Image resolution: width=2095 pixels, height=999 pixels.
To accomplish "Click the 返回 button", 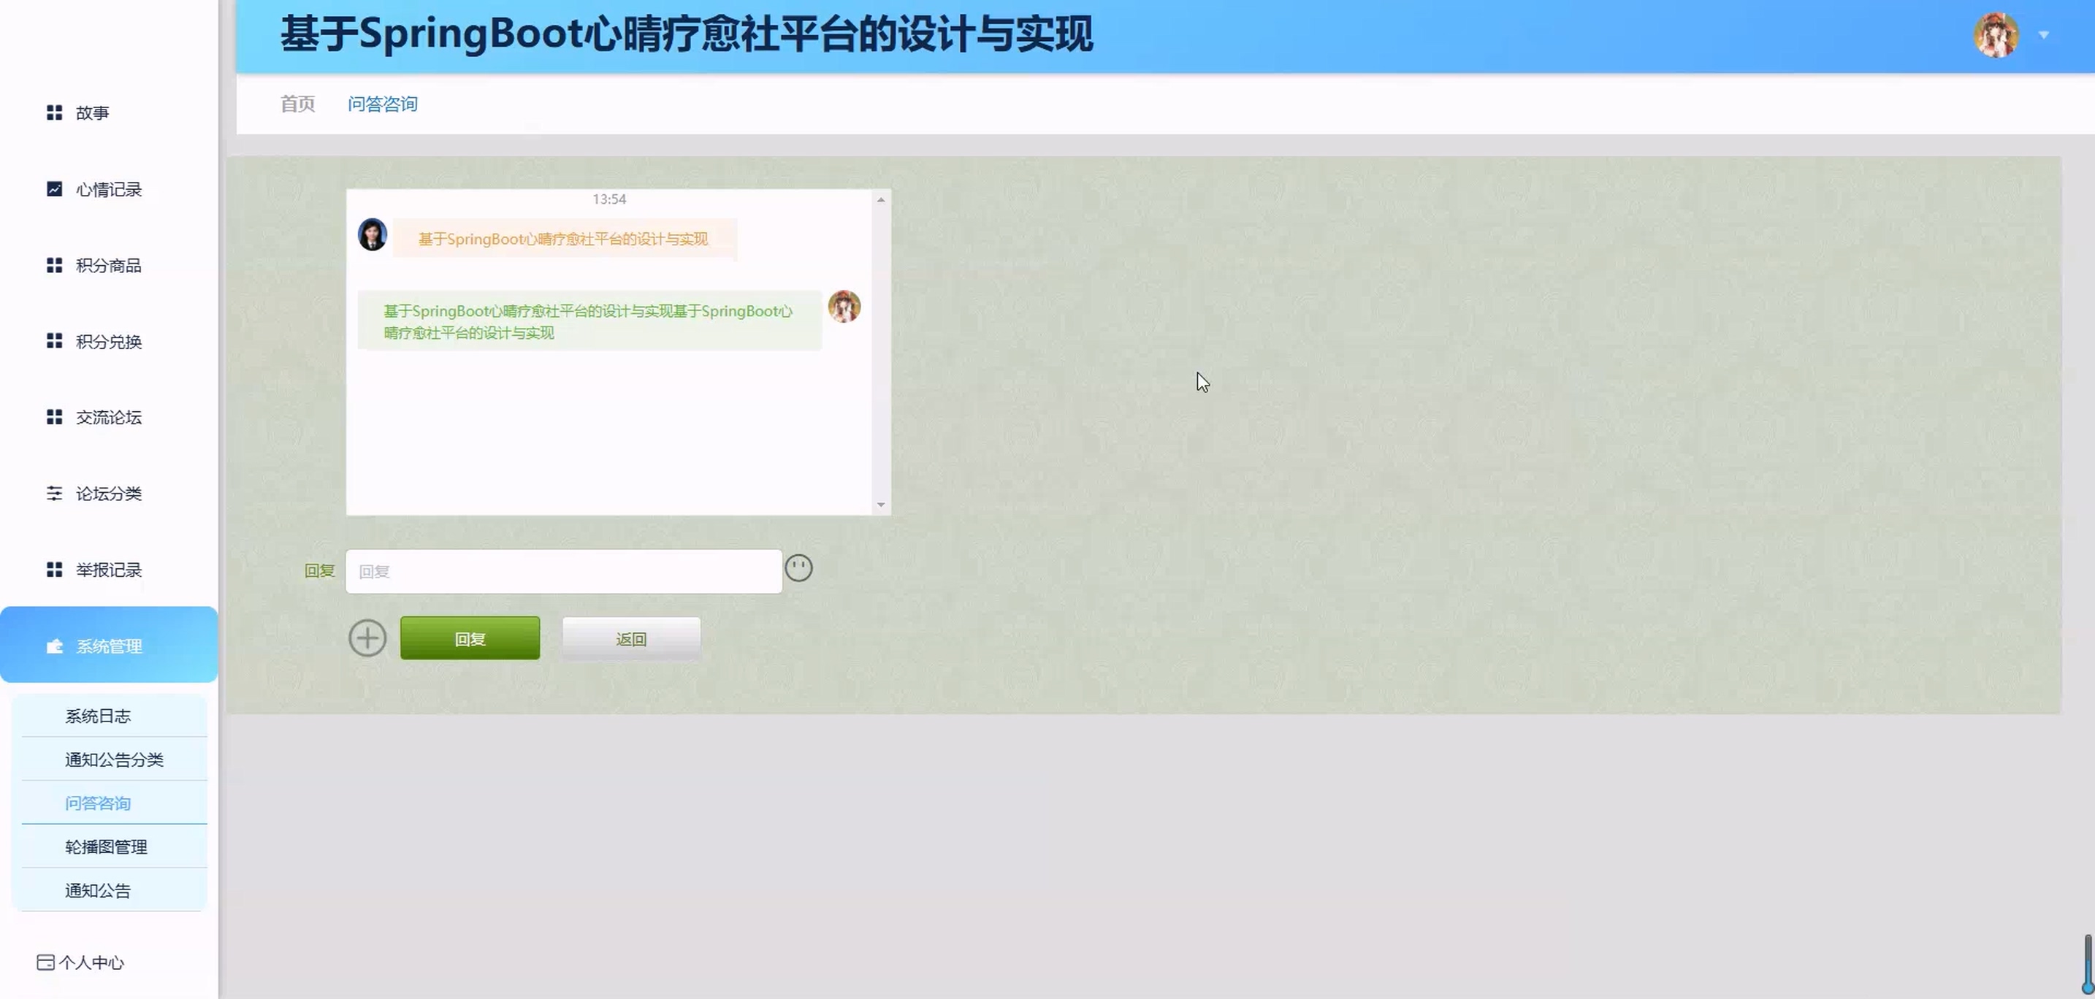I will 631,639.
